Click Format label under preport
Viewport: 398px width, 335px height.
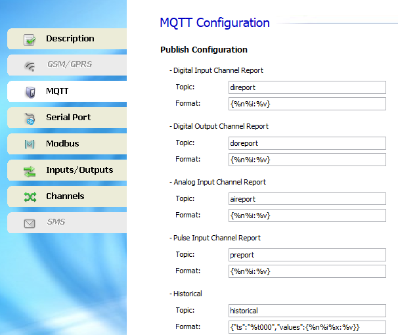(x=188, y=271)
